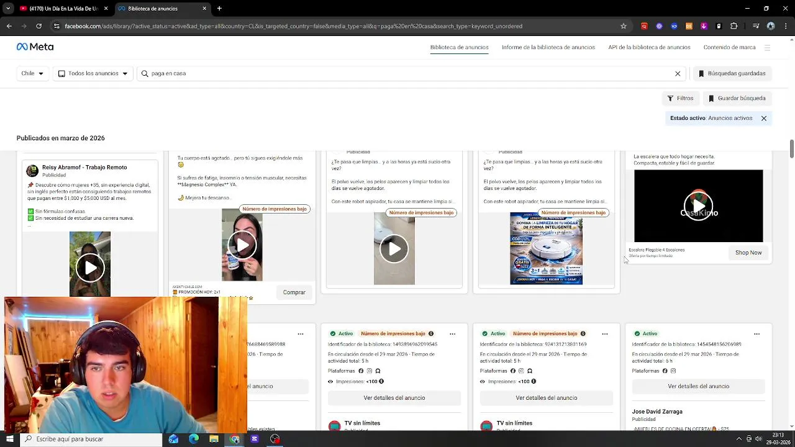The height and width of the screenshot is (447, 795).
Task: Clear the search text with X
Action: pyautogui.click(x=678, y=73)
